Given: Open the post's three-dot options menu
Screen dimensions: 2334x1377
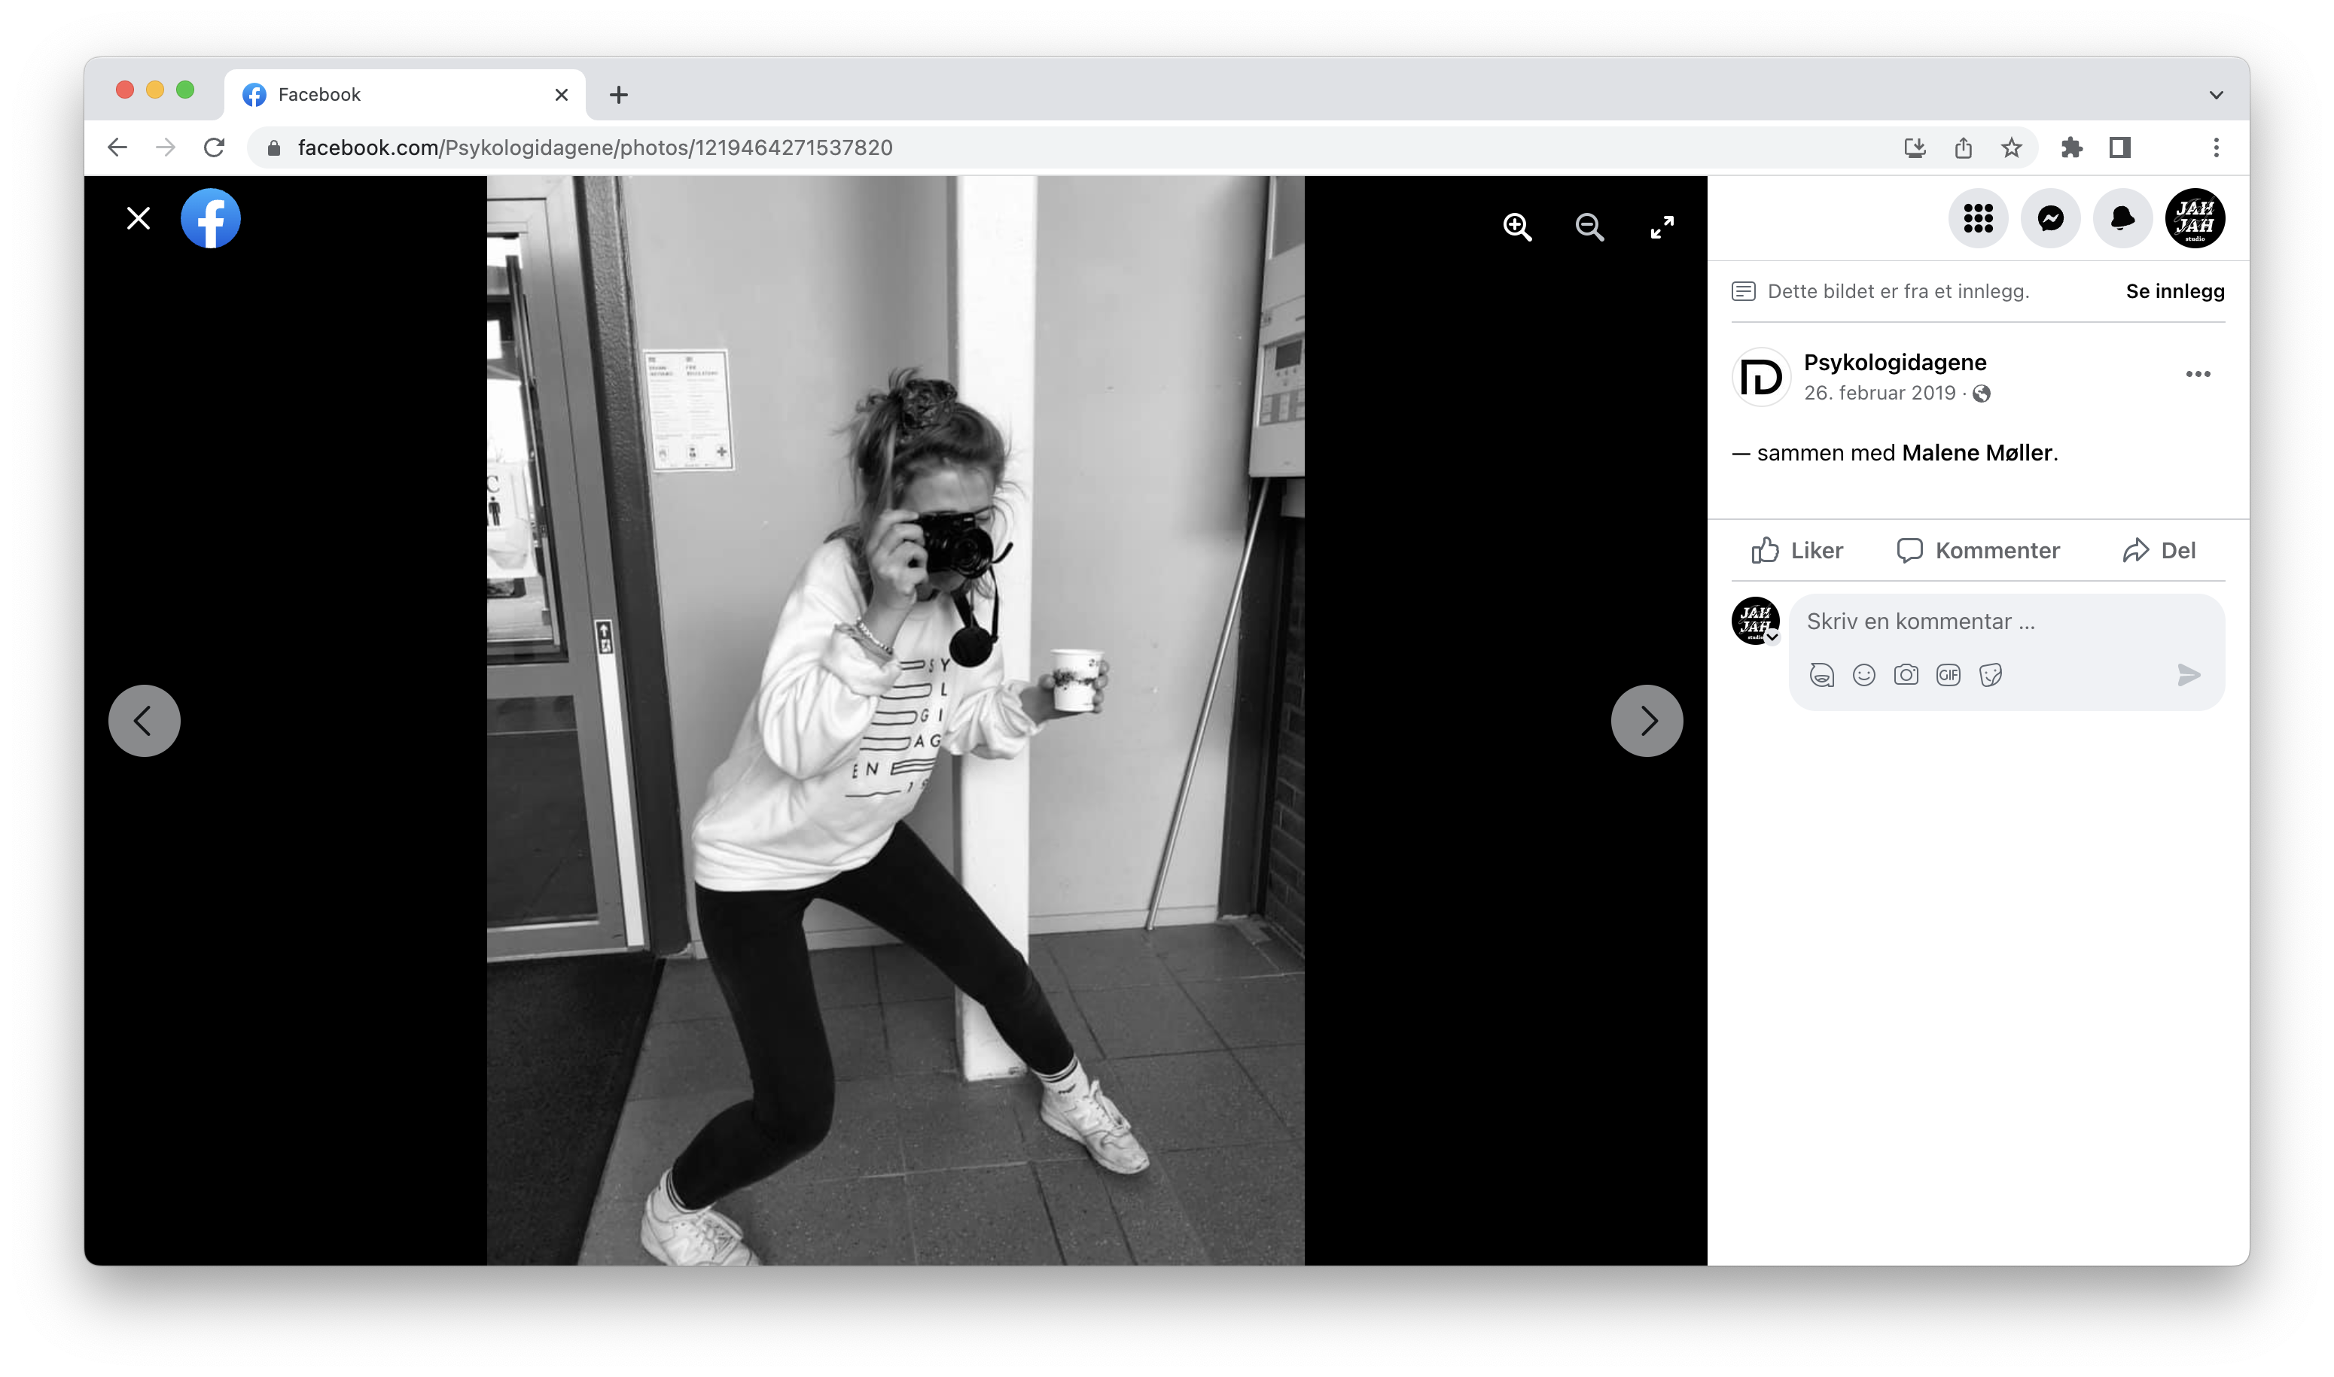Looking at the screenshot, I should (x=2198, y=374).
